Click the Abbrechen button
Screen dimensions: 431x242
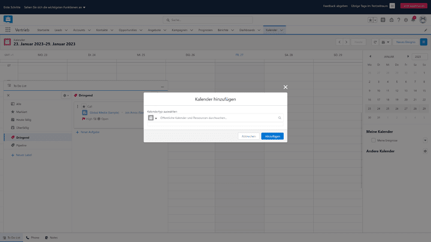pyautogui.click(x=248, y=136)
